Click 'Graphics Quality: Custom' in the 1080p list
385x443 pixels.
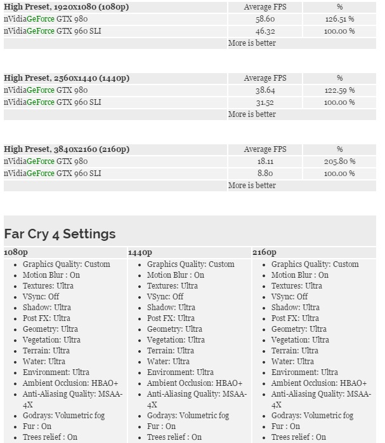(67, 264)
